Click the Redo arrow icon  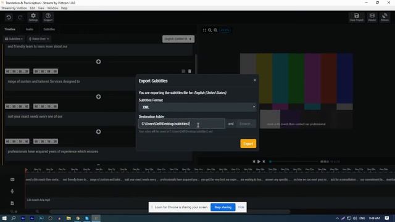pyautogui.click(x=20, y=17)
